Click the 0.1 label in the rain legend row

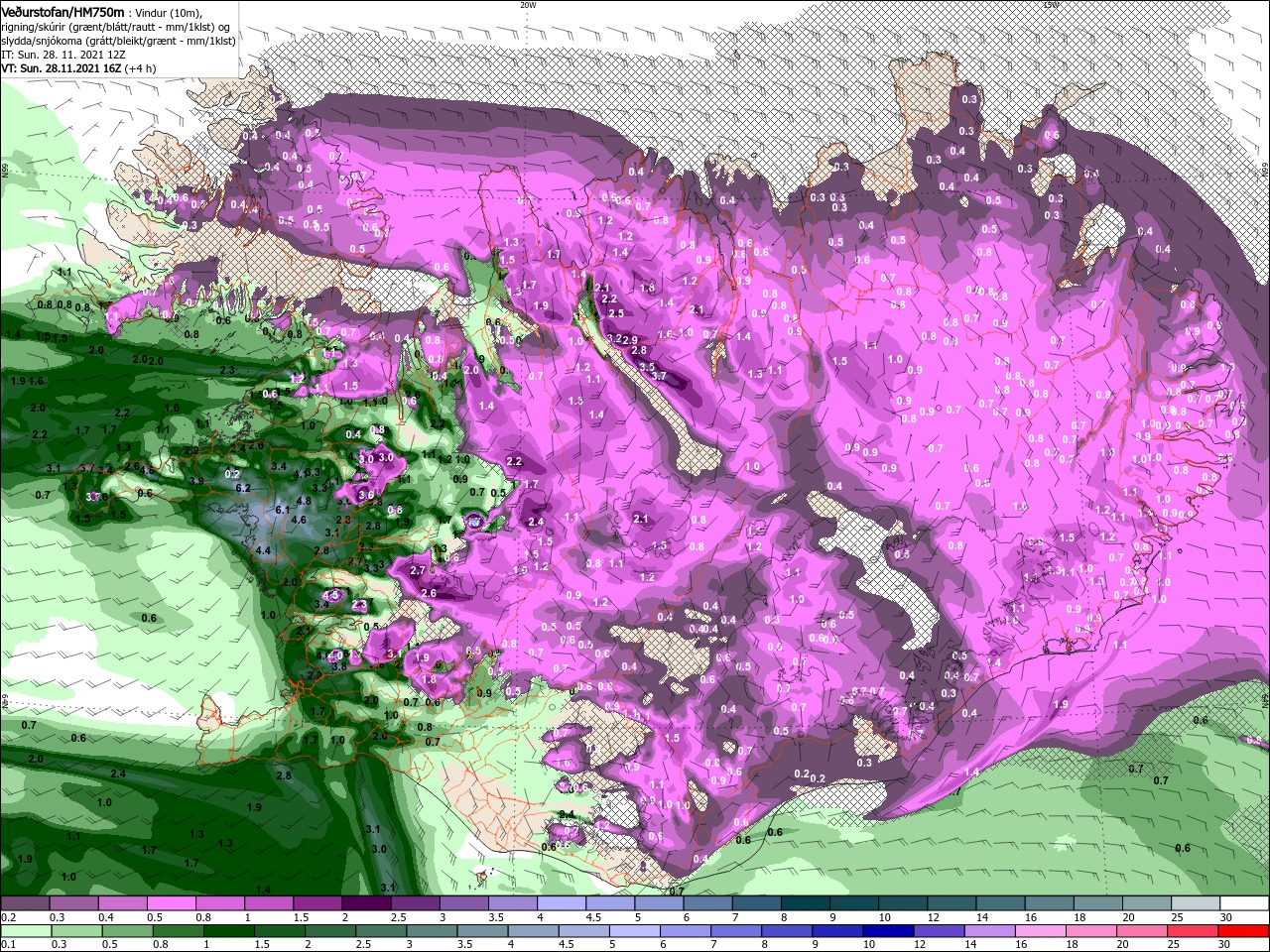pos(9,944)
